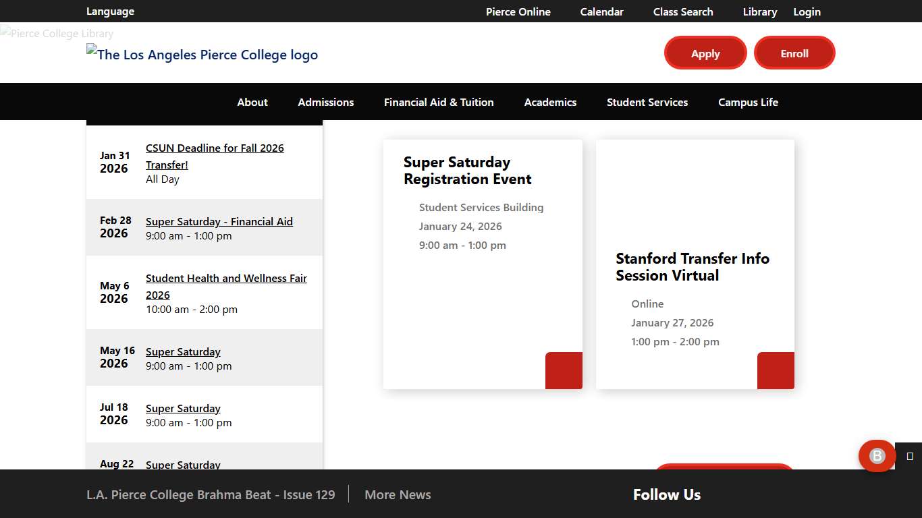This screenshot has width=922, height=518.
Task: Open the Library page from the header
Action: point(759,11)
